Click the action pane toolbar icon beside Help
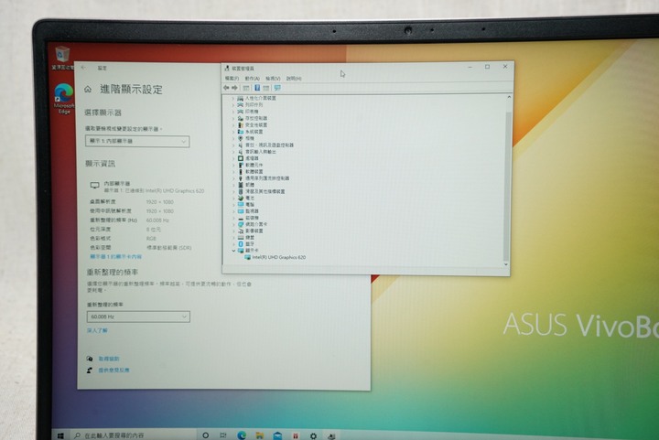This screenshot has height=440, width=659. [266, 88]
